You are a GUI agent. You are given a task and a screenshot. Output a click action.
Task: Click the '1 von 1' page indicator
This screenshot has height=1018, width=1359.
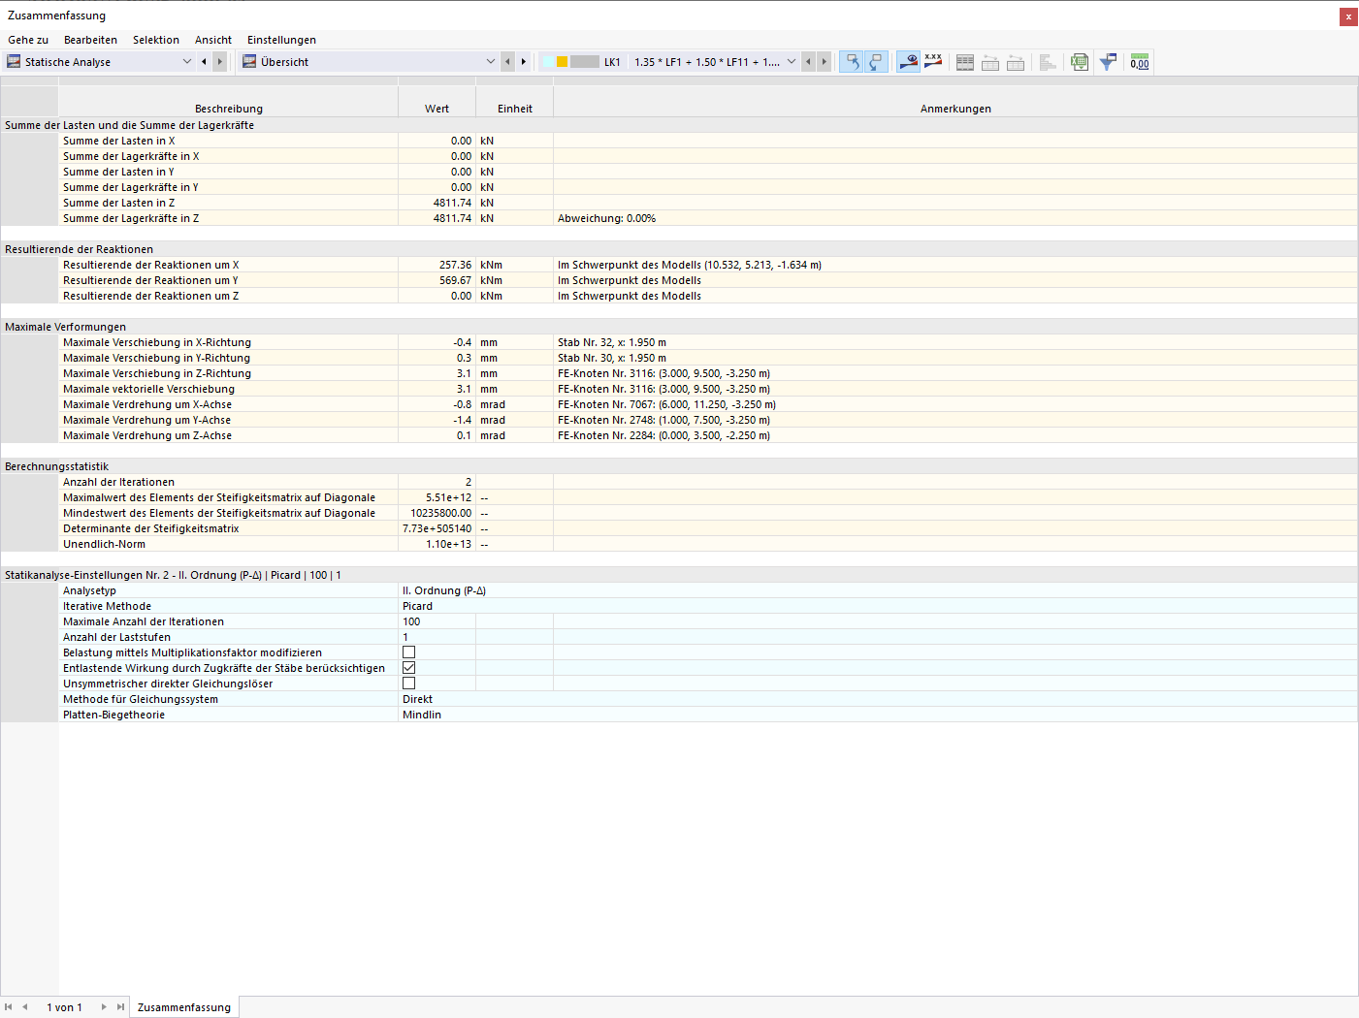pos(64,1007)
